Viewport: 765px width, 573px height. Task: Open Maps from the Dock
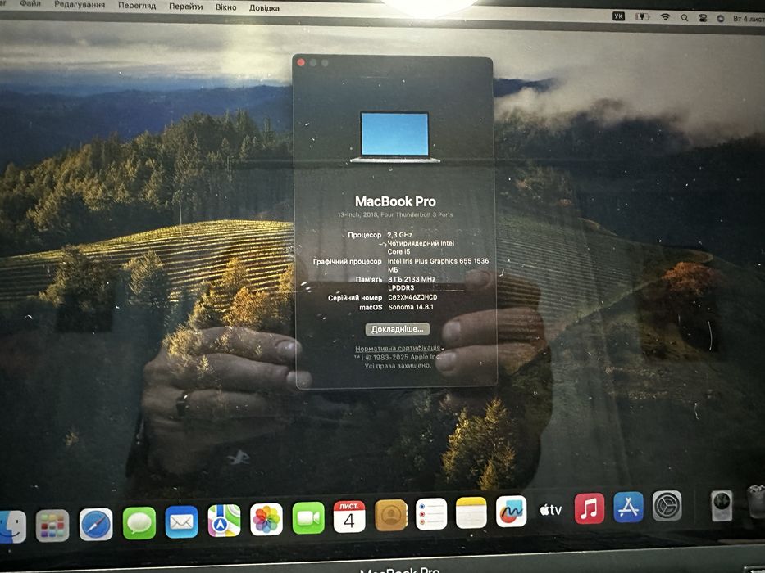[224, 521]
